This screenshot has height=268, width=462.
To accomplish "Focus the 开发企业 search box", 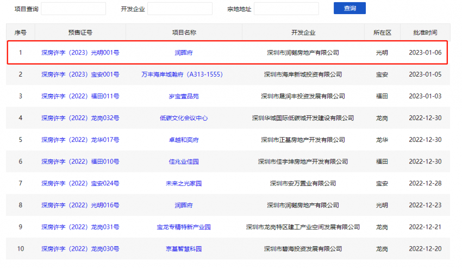I will pos(180,9).
